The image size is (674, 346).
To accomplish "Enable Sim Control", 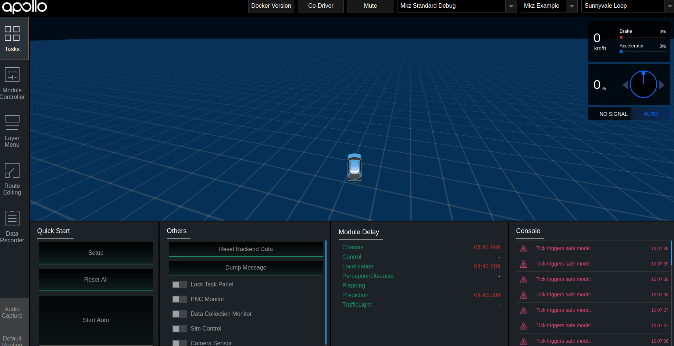I will tap(179, 328).
